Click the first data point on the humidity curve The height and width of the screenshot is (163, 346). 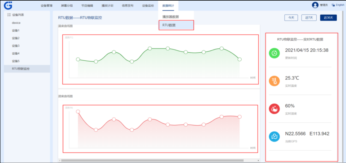78,112
